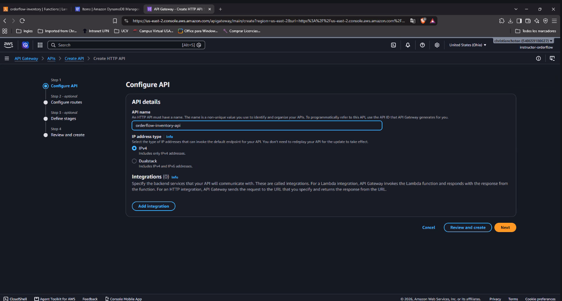Reload the browser page

click(x=22, y=21)
